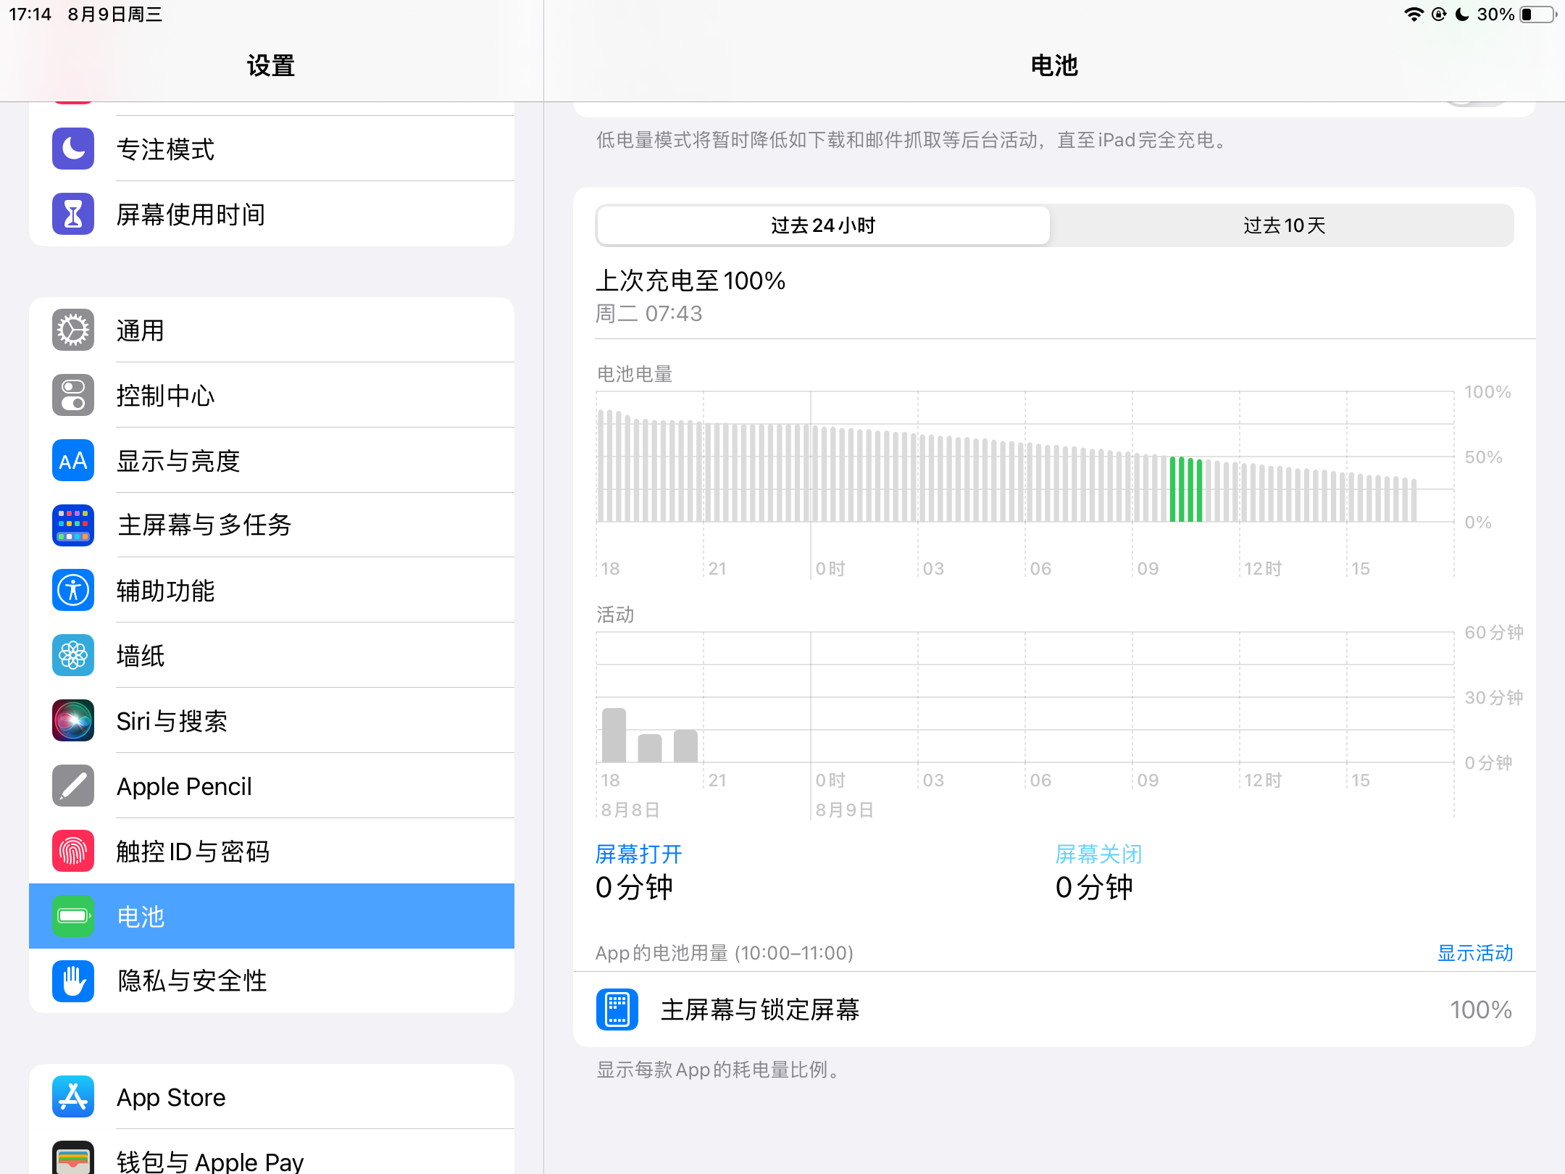This screenshot has width=1565, height=1174.
Task: Toggle the Low Power Mode switch
Action: 1474,106
